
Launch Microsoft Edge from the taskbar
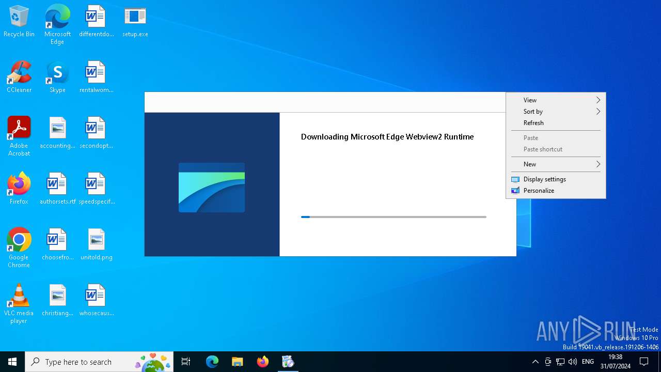pyautogui.click(x=212, y=362)
